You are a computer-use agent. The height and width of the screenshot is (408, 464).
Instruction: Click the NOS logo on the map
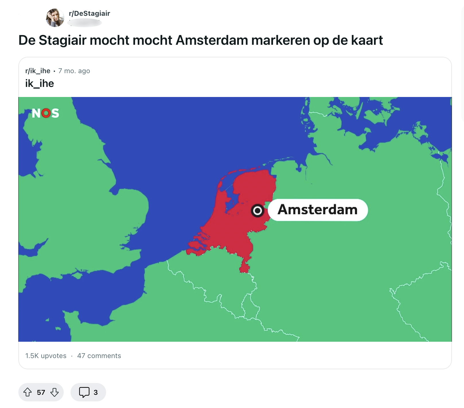point(45,113)
